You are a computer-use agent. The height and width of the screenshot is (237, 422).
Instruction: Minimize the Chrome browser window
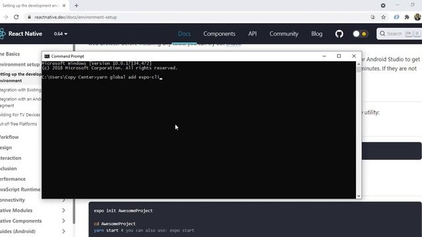click(398, 5)
